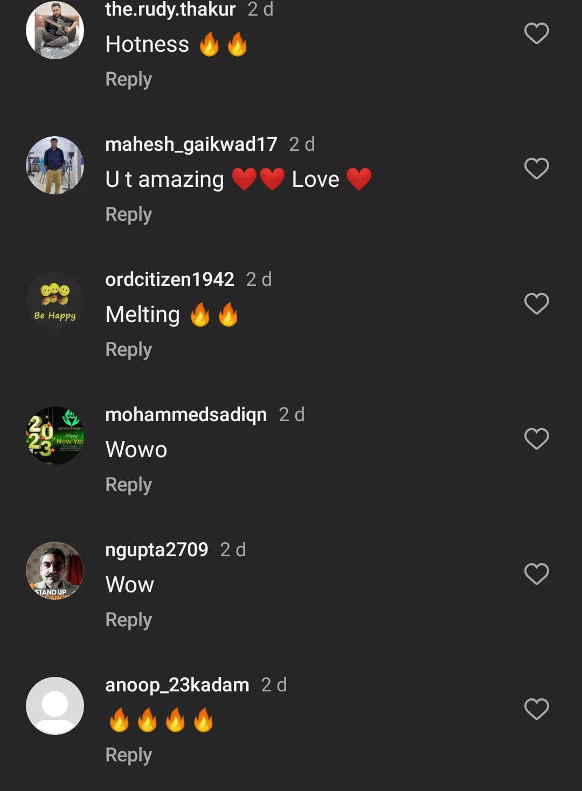This screenshot has width=582, height=791.
Task: Reply to the "Hotness" comment
Action: tap(128, 79)
